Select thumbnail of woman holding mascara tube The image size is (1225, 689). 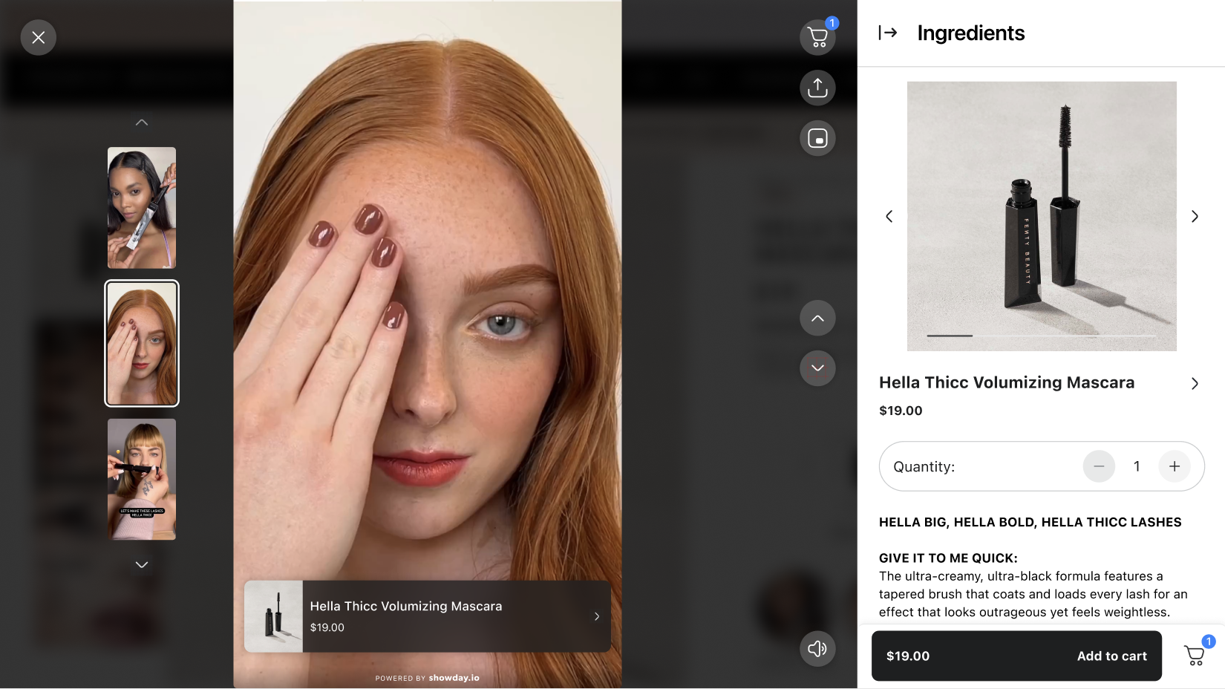coord(142,208)
